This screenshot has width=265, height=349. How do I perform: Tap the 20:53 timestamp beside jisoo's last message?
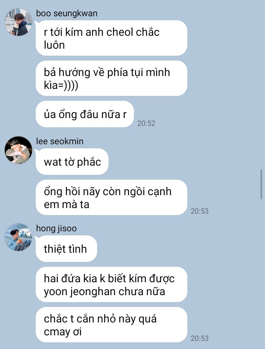tap(199, 338)
